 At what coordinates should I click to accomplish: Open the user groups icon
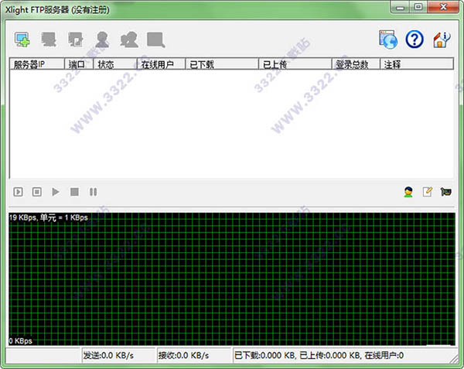[129, 39]
